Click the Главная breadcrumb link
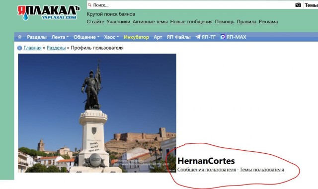Viewport: 318px width, 189px height. (32, 48)
